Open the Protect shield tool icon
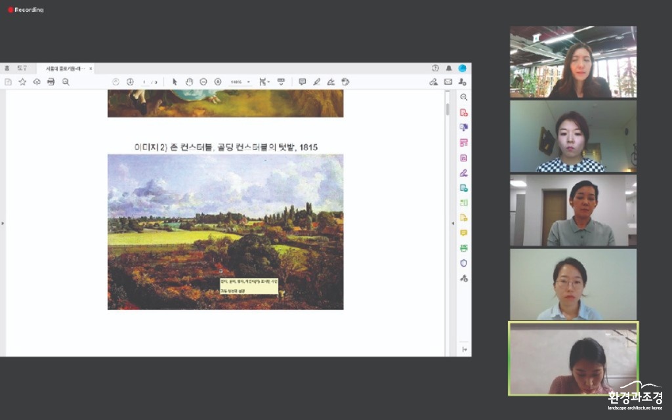This screenshot has height=420, width=672. coord(464,263)
